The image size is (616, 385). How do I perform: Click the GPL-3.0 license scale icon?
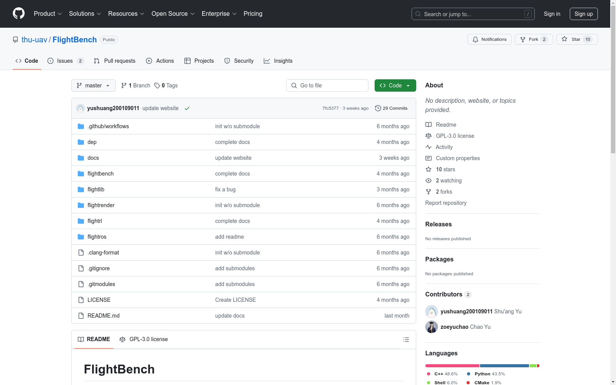(x=429, y=136)
